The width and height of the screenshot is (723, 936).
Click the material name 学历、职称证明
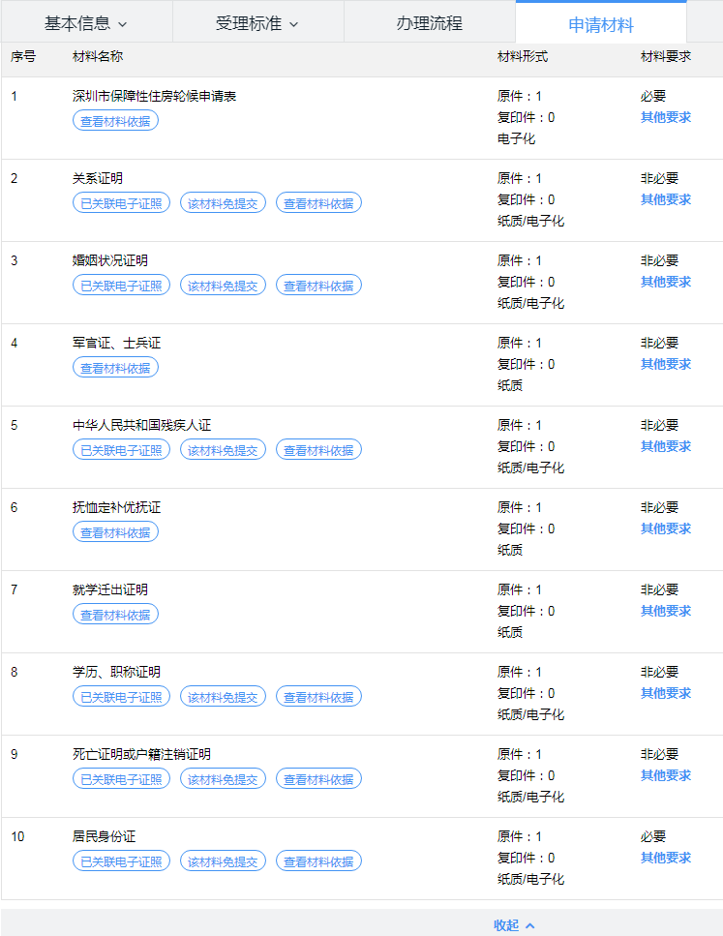click(x=116, y=674)
